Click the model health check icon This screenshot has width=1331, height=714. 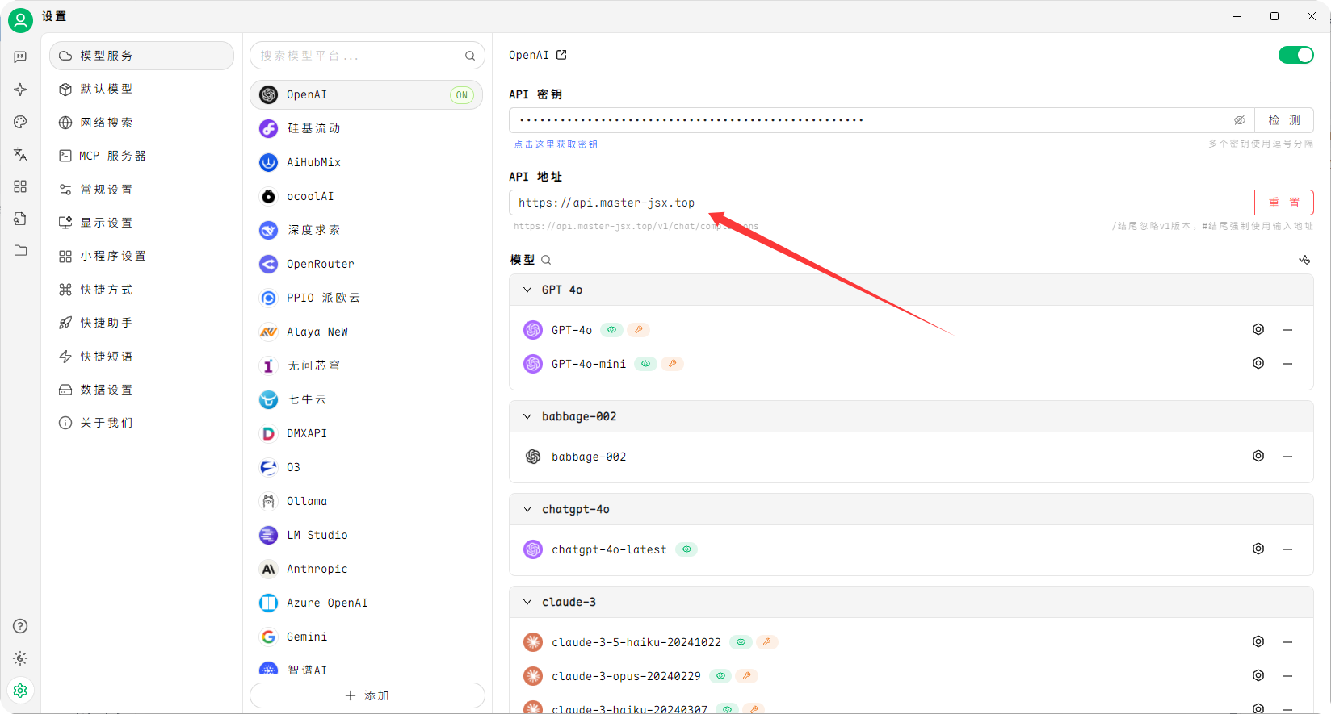(x=1304, y=260)
